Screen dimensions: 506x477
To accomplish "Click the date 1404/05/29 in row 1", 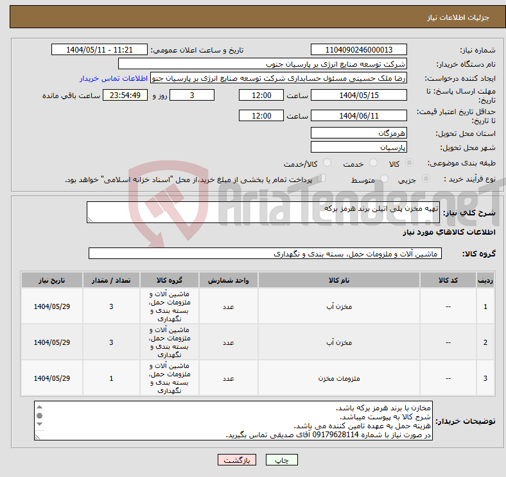I will (x=52, y=306).
